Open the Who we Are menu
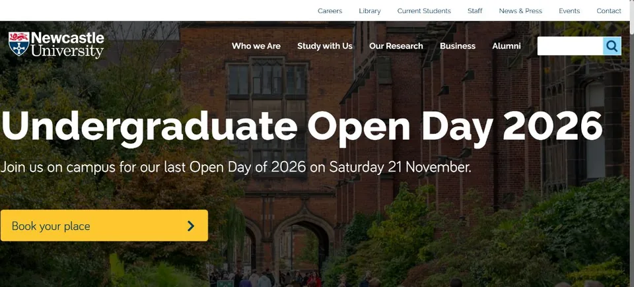 pyautogui.click(x=256, y=46)
